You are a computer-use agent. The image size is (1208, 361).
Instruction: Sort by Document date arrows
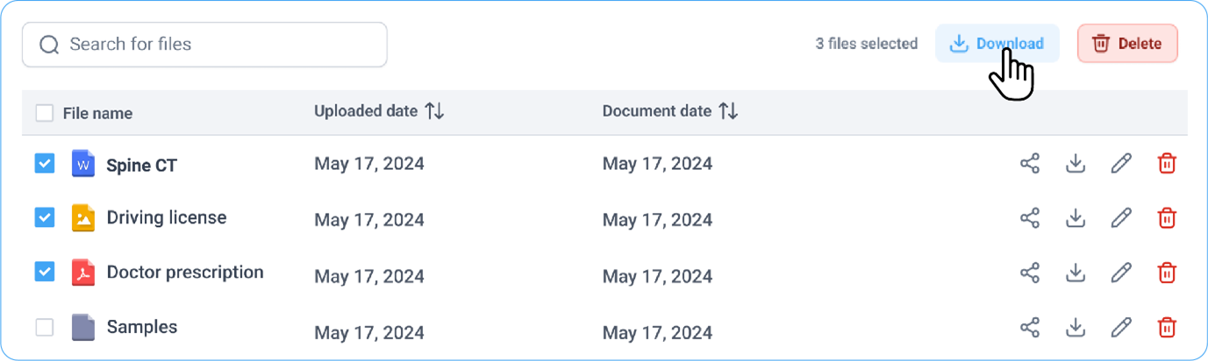pyautogui.click(x=728, y=111)
